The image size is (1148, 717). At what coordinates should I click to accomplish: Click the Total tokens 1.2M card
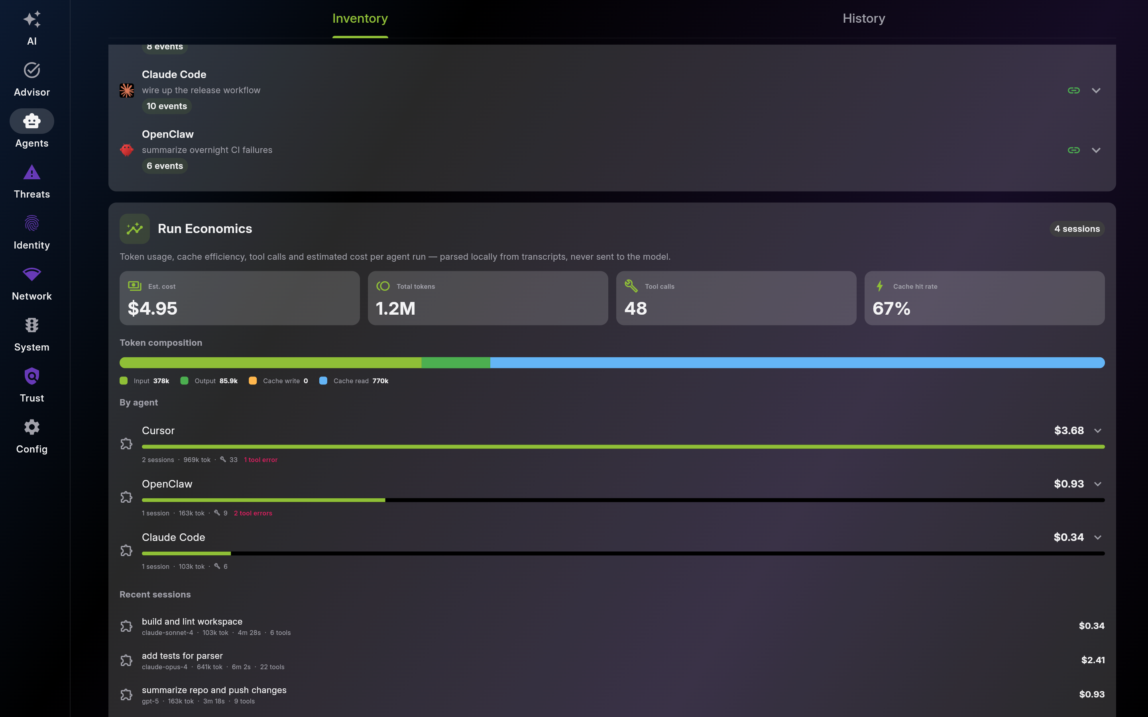click(x=488, y=298)
